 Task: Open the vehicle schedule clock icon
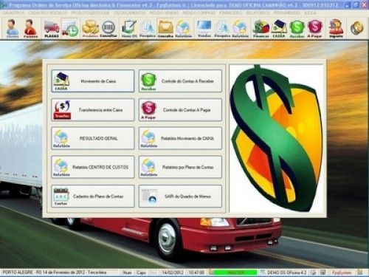(70, 28)
